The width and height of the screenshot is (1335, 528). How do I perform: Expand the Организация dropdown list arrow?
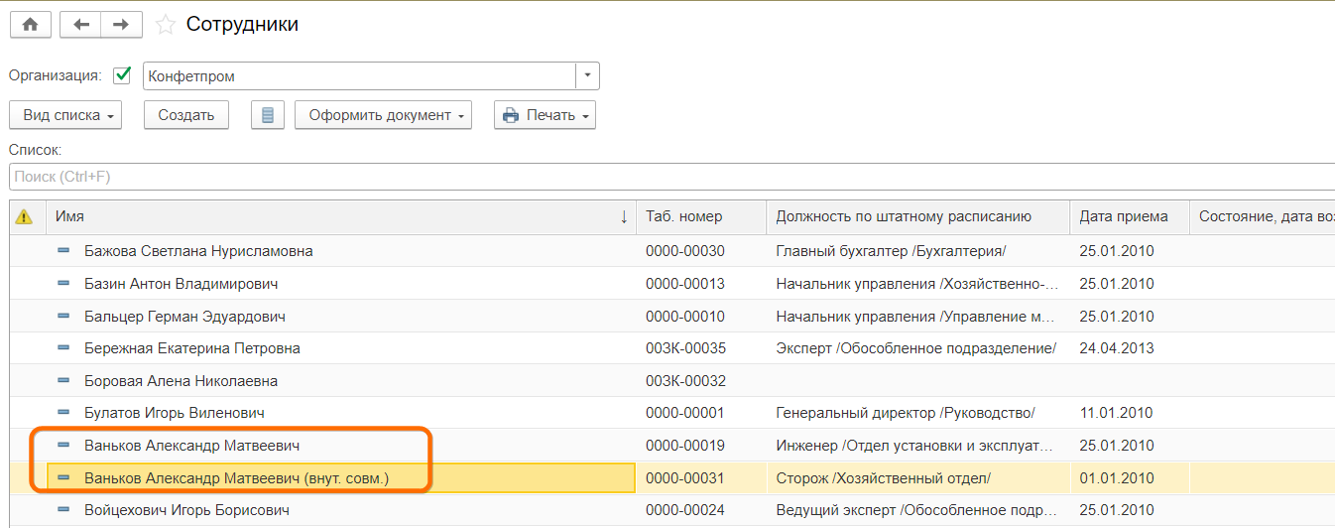click(x=588, y=76)
